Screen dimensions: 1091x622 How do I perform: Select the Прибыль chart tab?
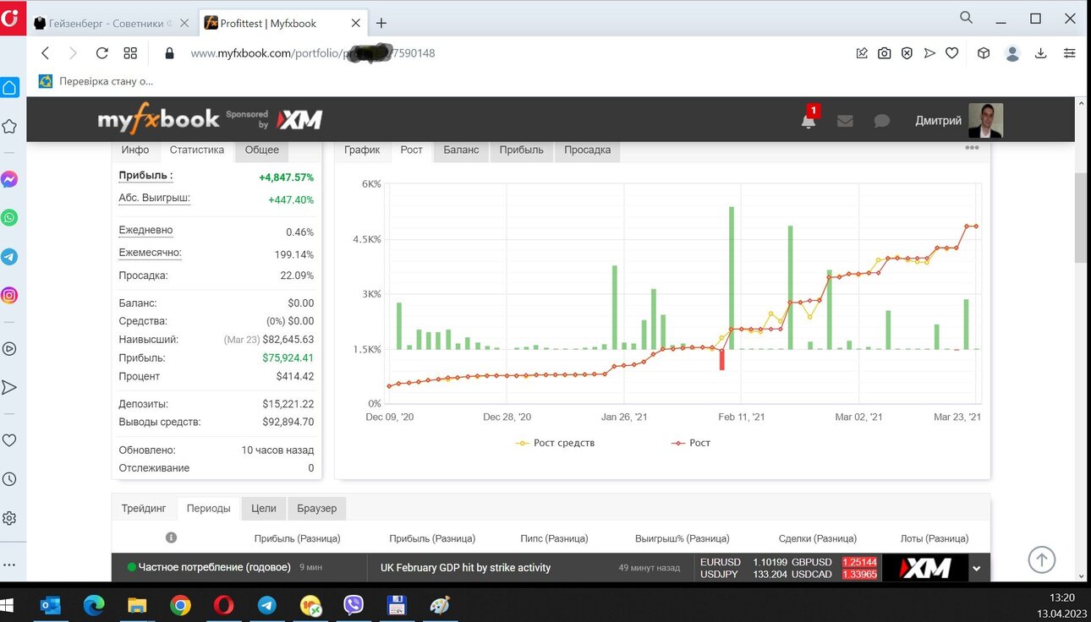[x=522, y=150]
